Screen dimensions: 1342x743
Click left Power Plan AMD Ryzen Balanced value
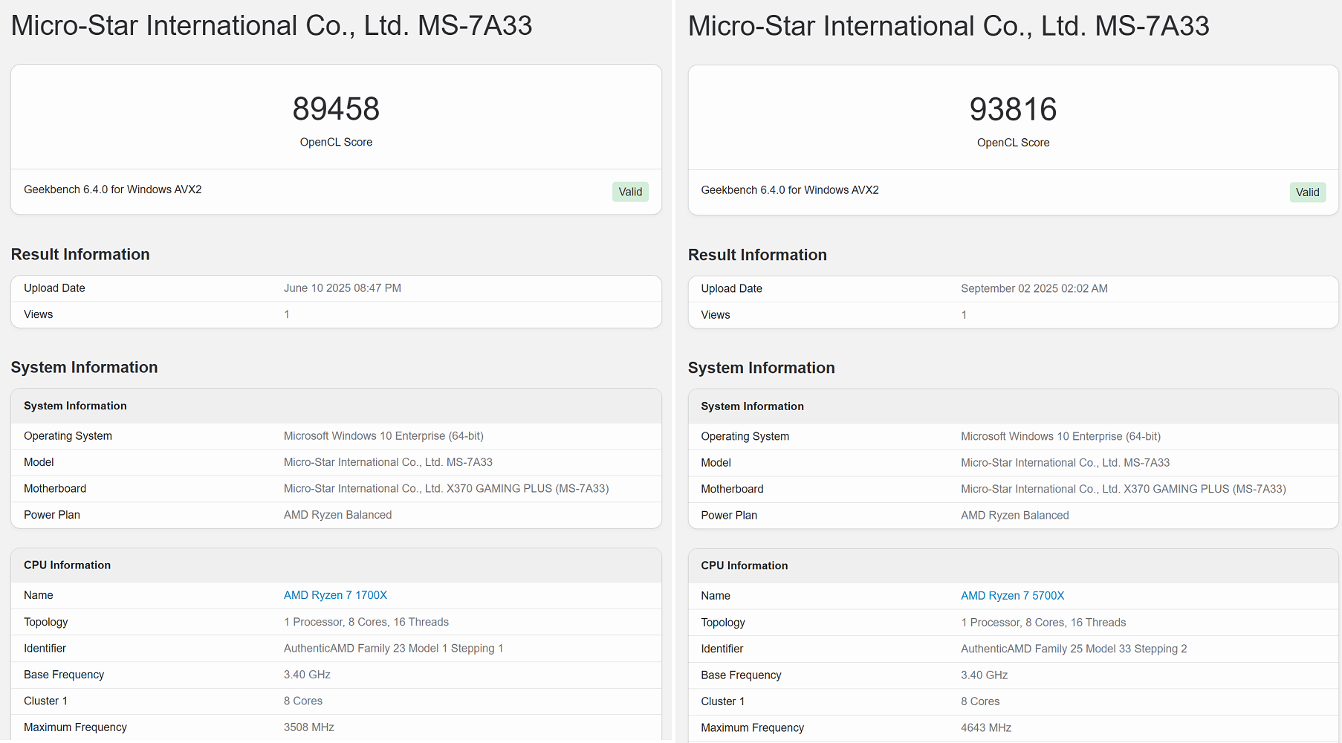(x=337, y=515)
